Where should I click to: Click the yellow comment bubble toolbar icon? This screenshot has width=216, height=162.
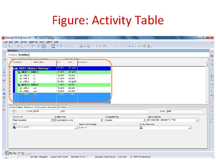[140, 46]
